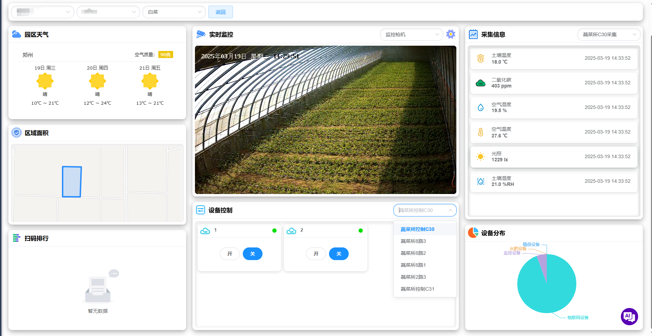The width and height of the screenshot is (652, 336).
Task: Click the air humidity droplet icon
Action: (480, 108)
